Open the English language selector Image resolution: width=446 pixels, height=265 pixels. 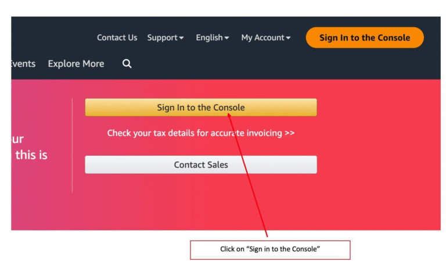pyautogui.click(x=212, y=38)
